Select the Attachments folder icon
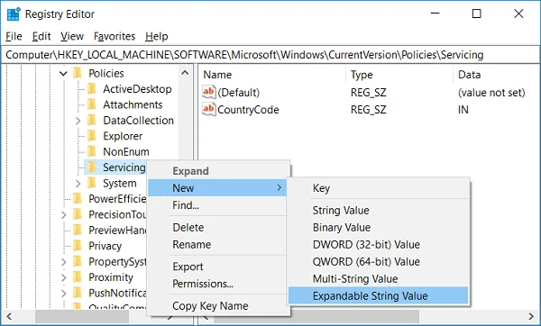 pos(92,104)
